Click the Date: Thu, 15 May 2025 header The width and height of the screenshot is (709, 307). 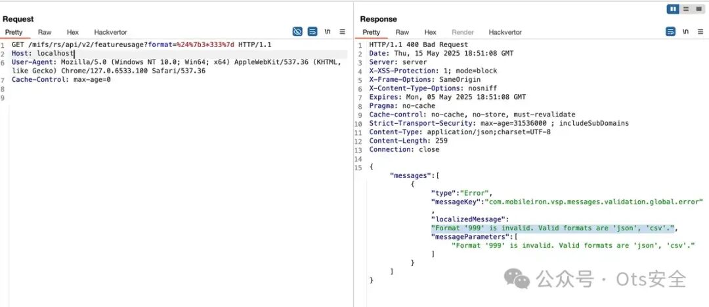click(x=441, y=54)
